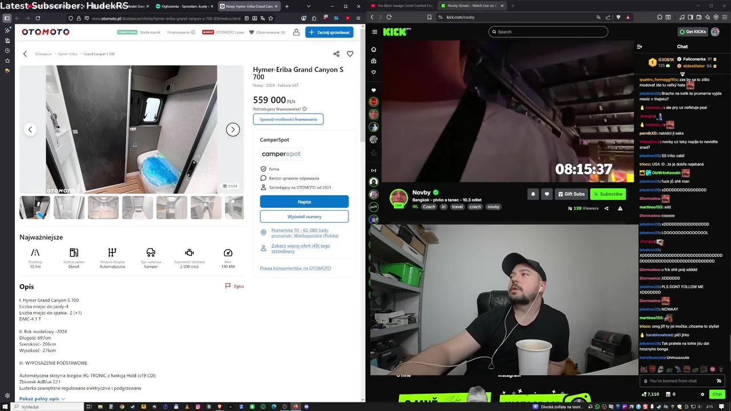Viewport: 731px width, 411px height.
Task: Show the next photo in the gallery
Action: pyautogui.click(x=232, y=130)
